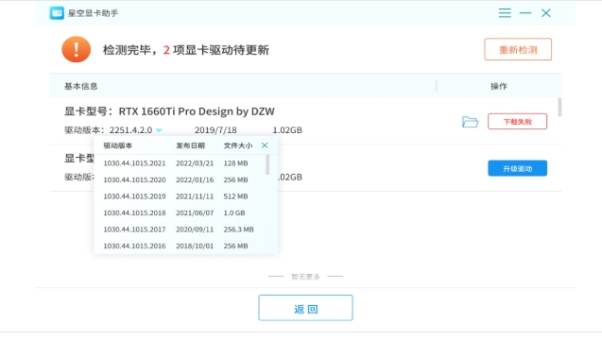Click file size 512 MB

pyautogui.click(x=235, y=196)
